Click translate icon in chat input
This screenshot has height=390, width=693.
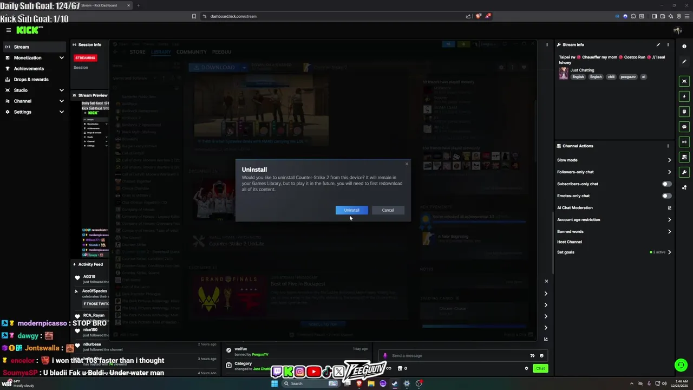tap(532, 356)
